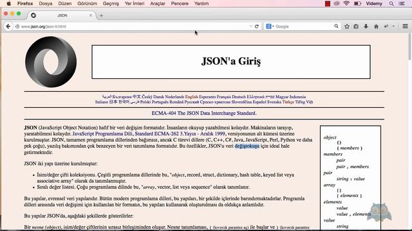Open the Português language link
Viewport: 412px width, 231px height.
coord(160,102)
